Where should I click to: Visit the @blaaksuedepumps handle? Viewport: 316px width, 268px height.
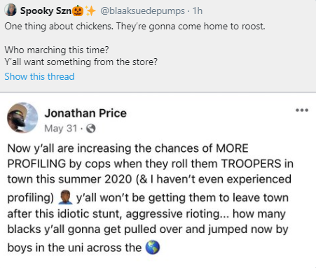tap(142, 10)
